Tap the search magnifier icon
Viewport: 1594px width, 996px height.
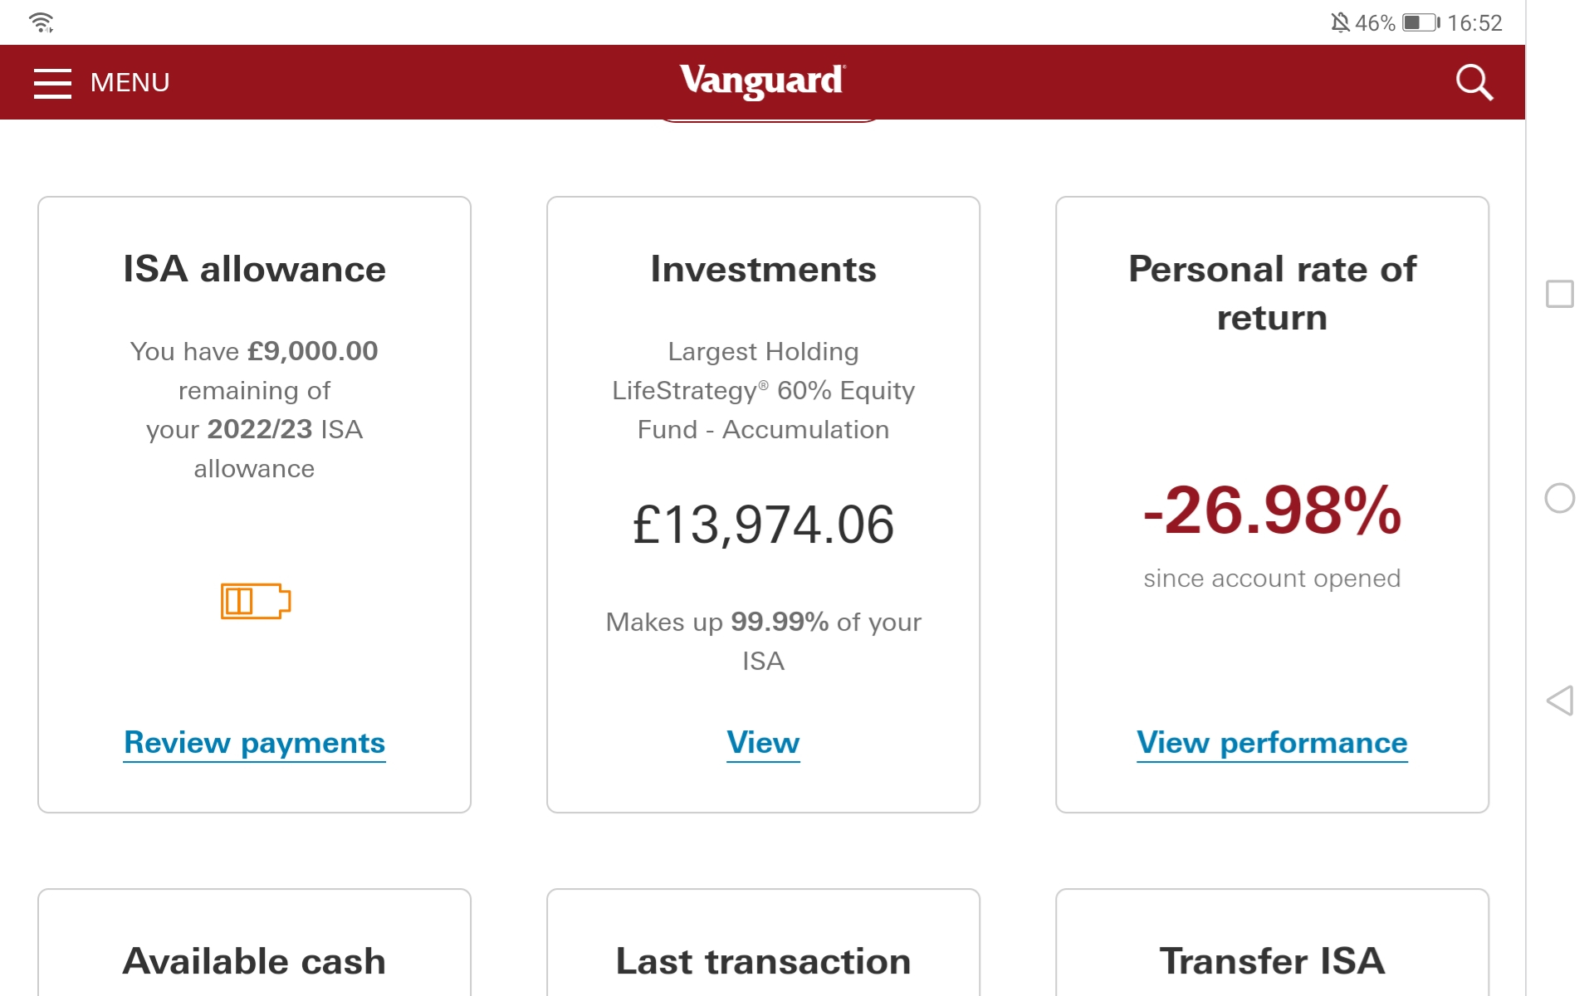(x=1474, y=82)
